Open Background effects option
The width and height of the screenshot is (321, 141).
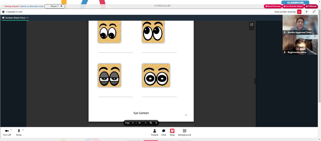click(x=185, y=132)
